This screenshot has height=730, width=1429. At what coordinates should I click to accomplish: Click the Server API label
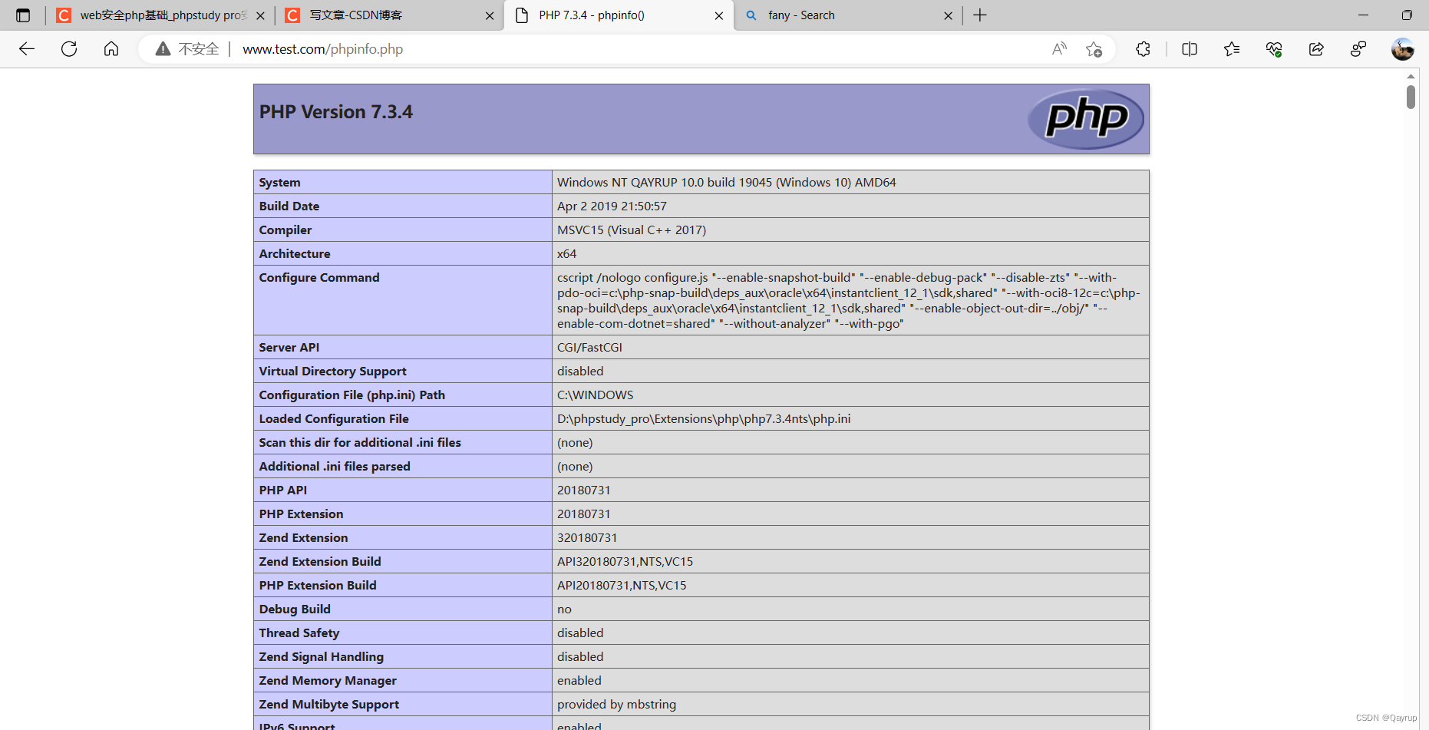pyautogui.click(x=289, y=348)
